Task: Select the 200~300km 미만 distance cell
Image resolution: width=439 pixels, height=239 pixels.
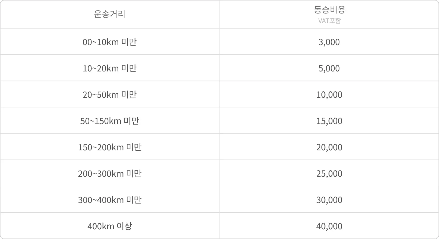Action: pyautogui.click(x=110, y=173)
